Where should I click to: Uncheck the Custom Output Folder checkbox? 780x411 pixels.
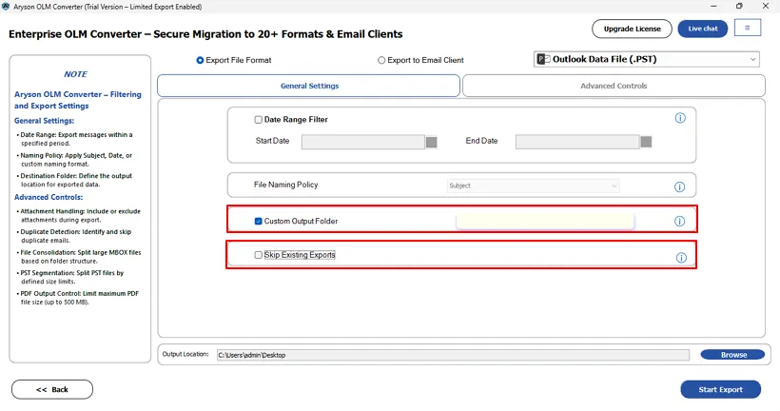[259, 222]
